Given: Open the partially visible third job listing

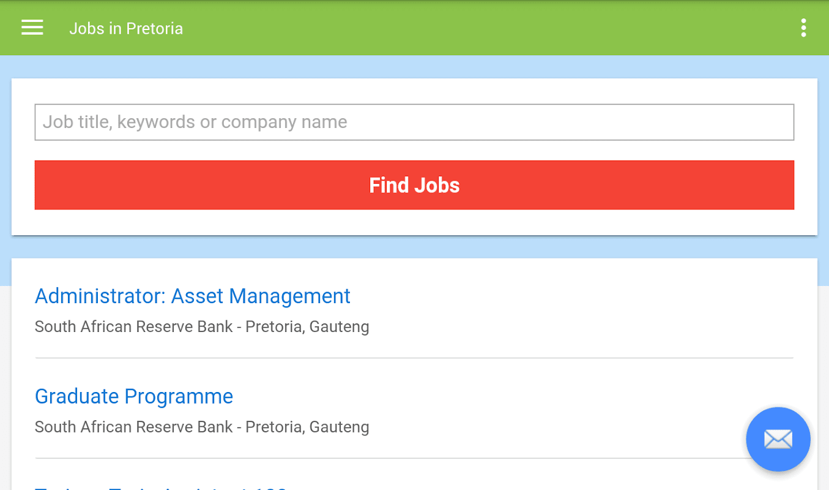Looking at the screenshot, I should coord(160,487).
